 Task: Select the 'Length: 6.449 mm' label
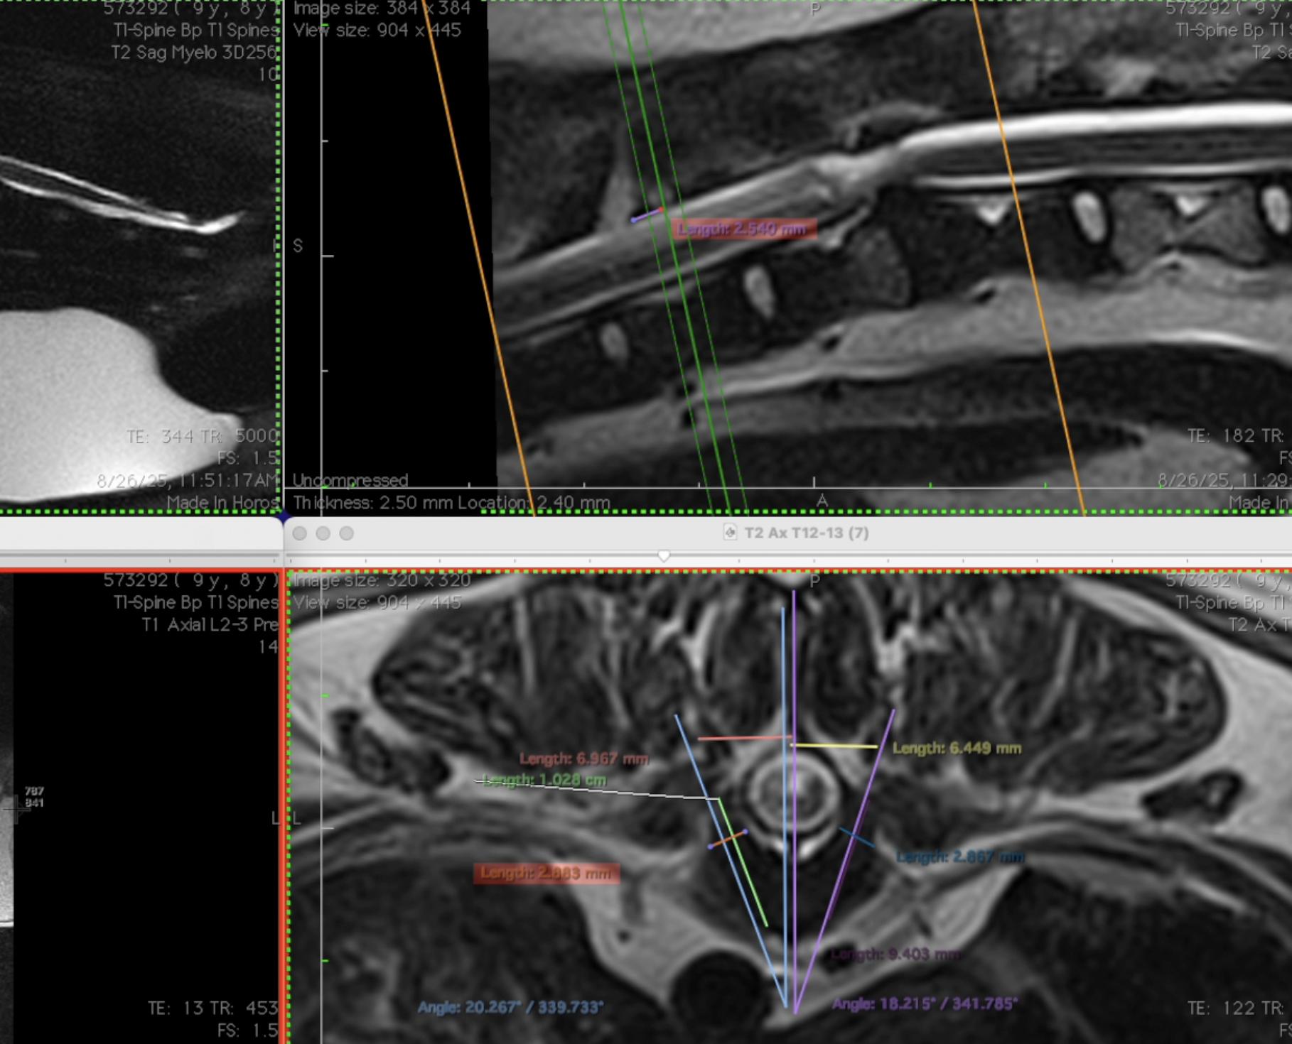pyautogui.click(x=957, y=748)
